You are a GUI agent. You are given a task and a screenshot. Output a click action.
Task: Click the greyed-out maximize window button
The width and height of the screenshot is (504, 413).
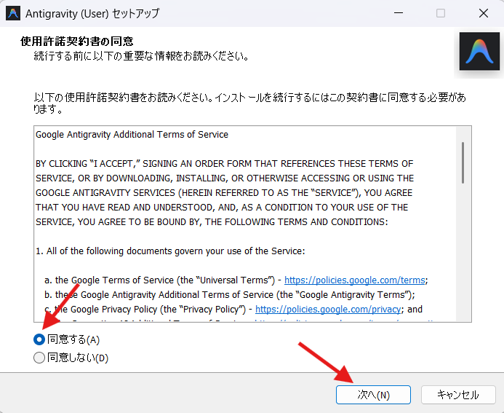441,13
